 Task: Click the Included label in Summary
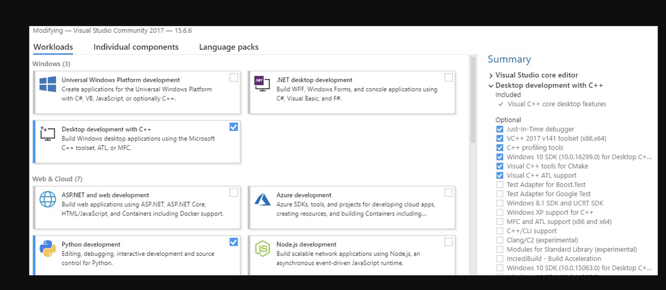(x=508, y=95)
